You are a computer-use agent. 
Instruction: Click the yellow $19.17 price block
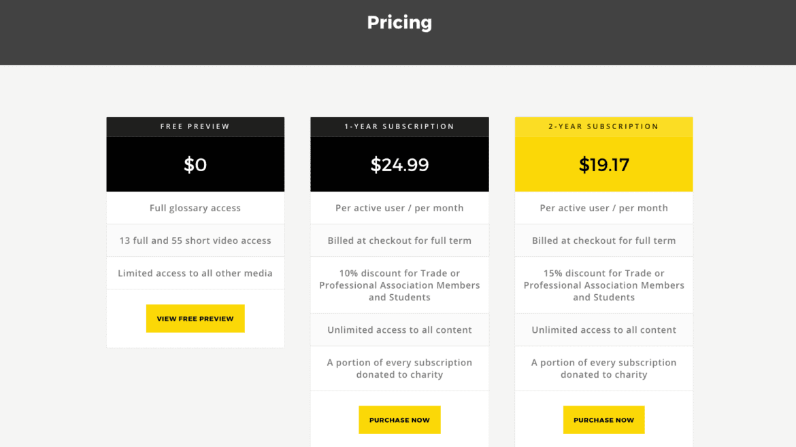coord(603,164)
